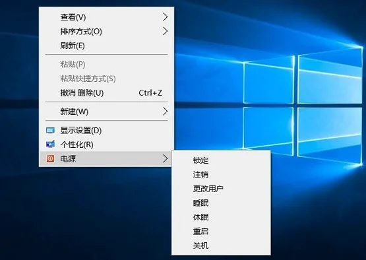Expand the arrow next to 新建(W)
366x260 pixels.
[x=166, y=112]
